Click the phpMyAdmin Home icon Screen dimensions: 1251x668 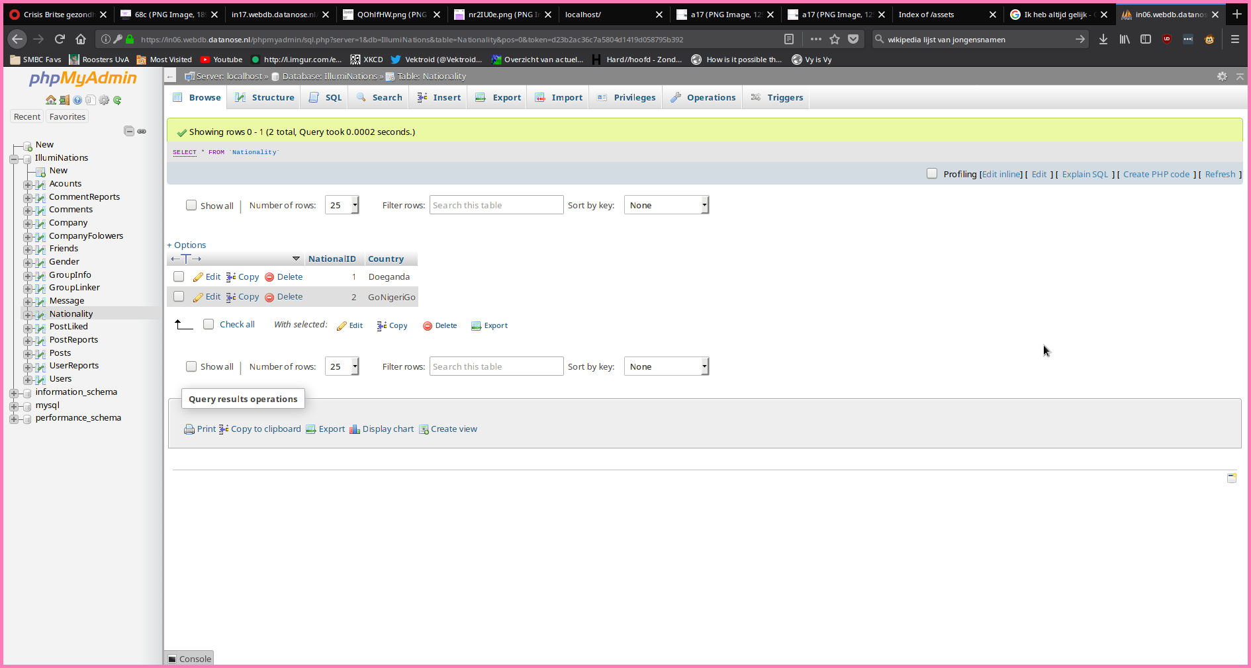click(51, 100)
